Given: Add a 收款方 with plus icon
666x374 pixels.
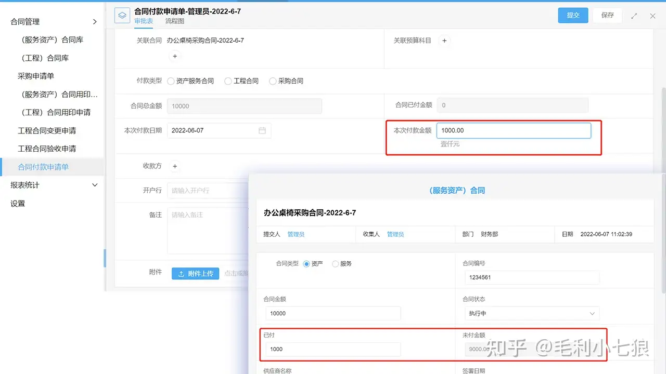Looking at the screenshot, I should pyautogui.click(x=175, y=166).
